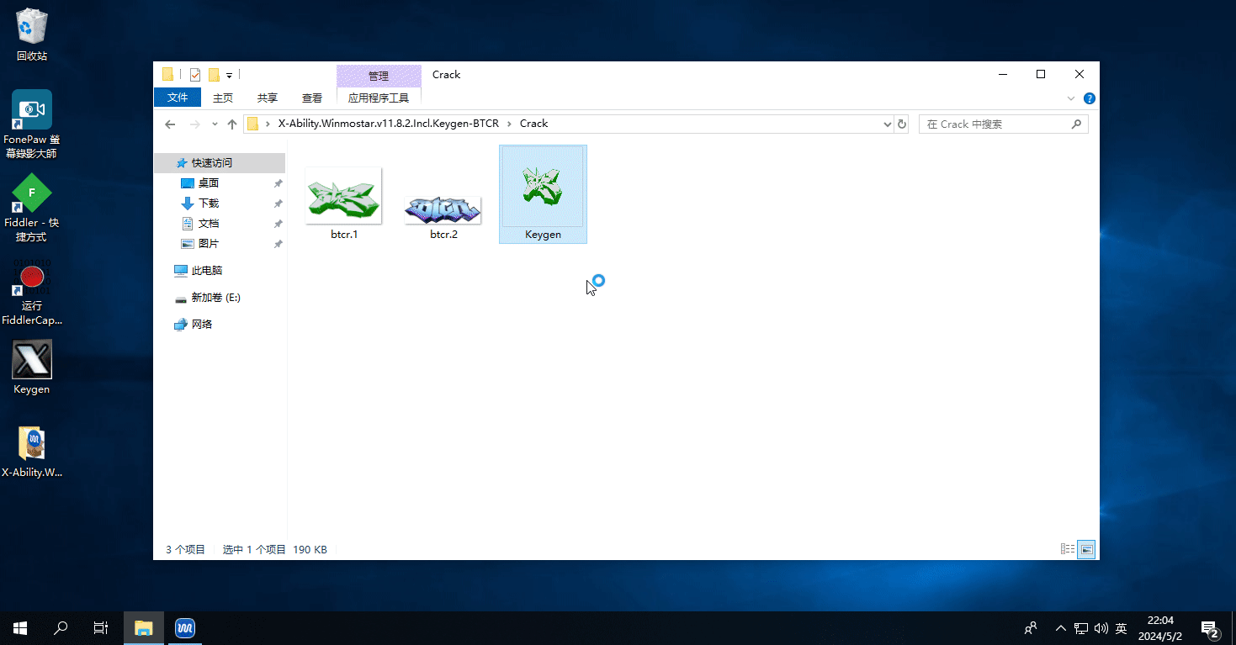Expand the ribbon using the chevron
This screenshot has width=1236, height=645.
point(1071,98)
